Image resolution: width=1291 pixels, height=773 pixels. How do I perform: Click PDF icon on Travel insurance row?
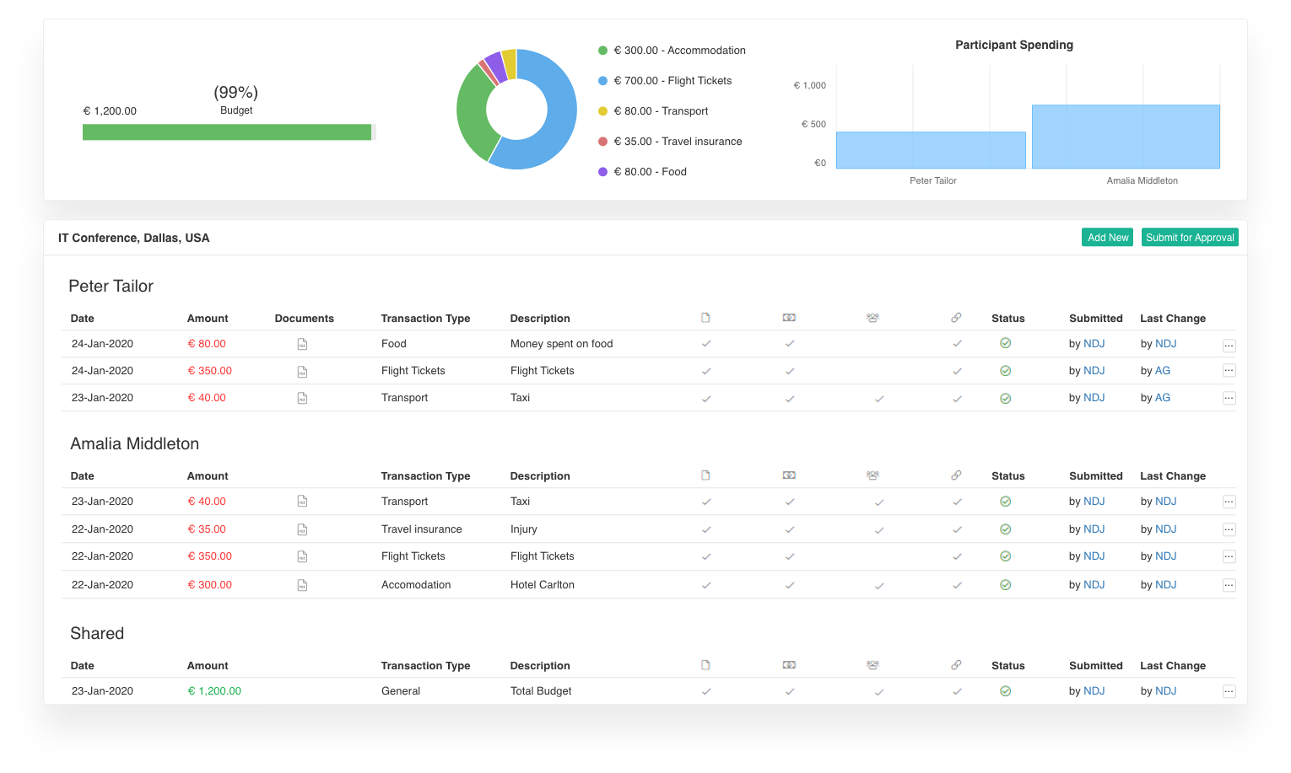pyautogui.click(x=302, y=529)
